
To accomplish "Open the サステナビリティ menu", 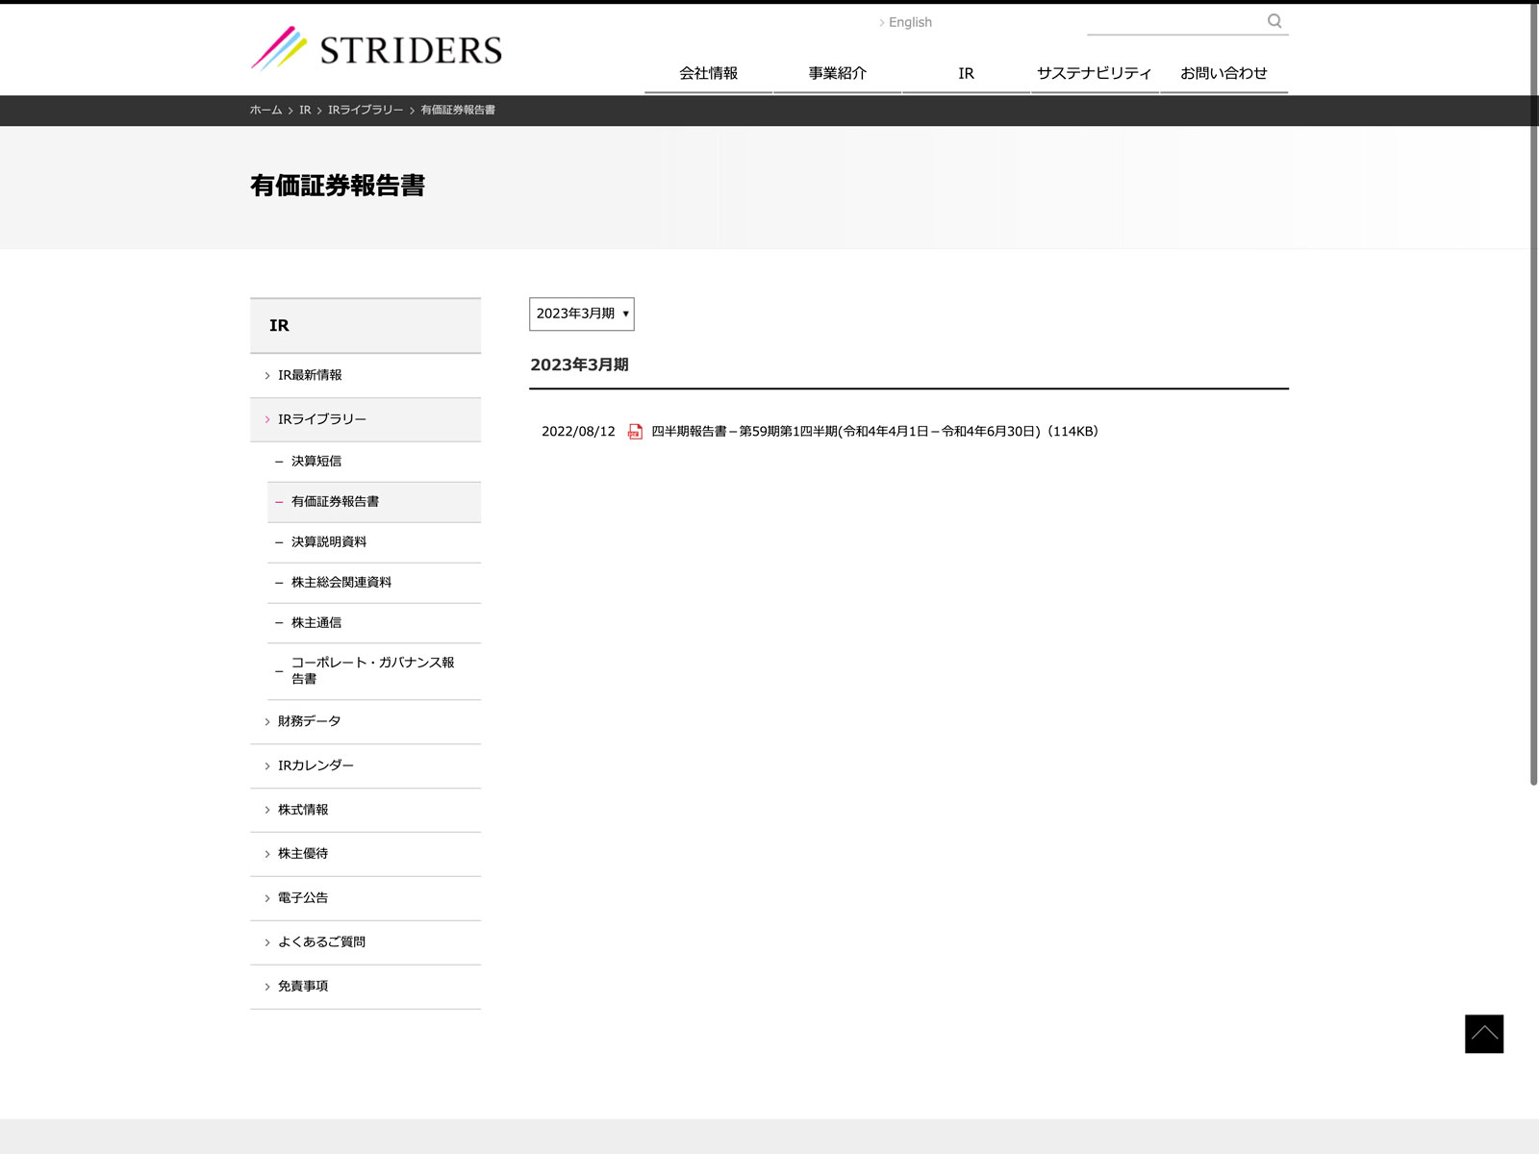I will click(1094, 73).
